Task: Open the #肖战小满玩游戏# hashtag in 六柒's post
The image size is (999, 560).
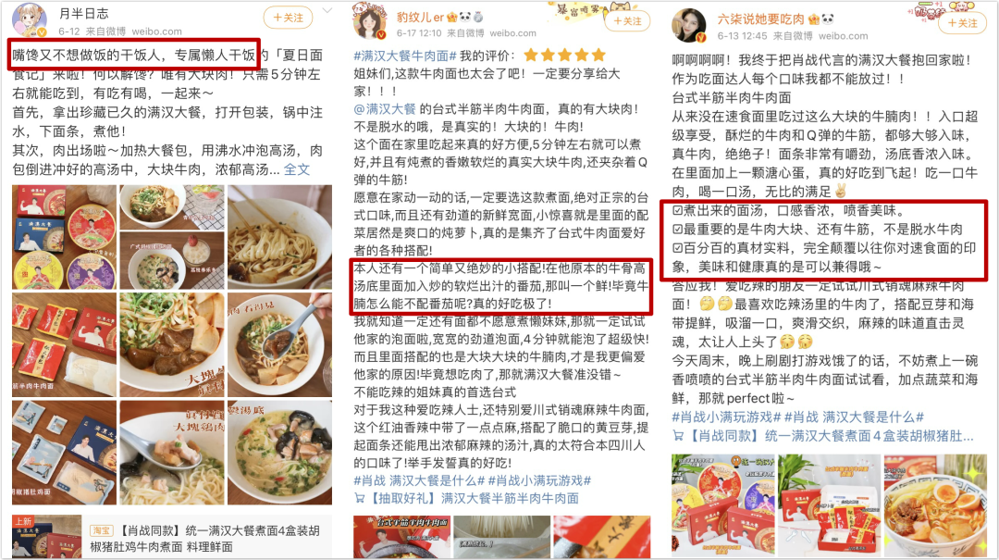Action: [x=726, y=417]
